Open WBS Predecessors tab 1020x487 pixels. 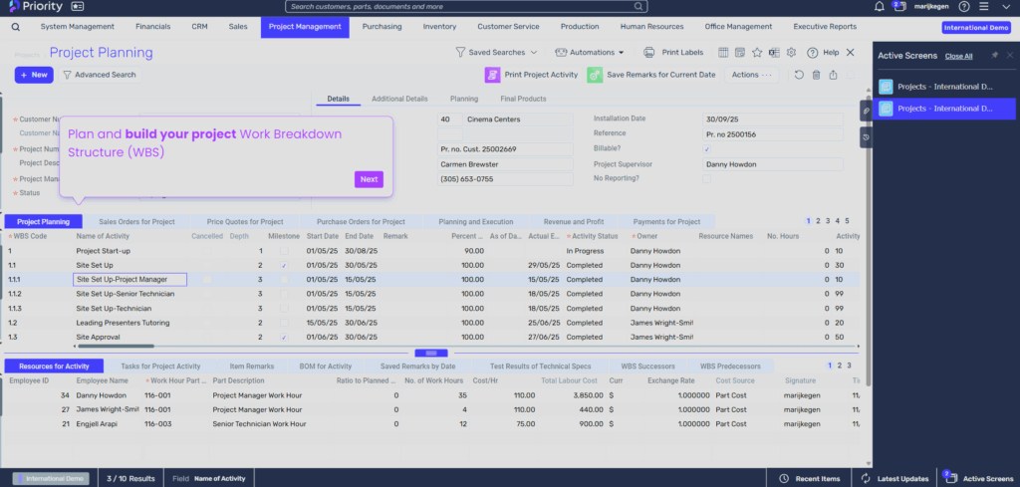(x=728, y=366)
